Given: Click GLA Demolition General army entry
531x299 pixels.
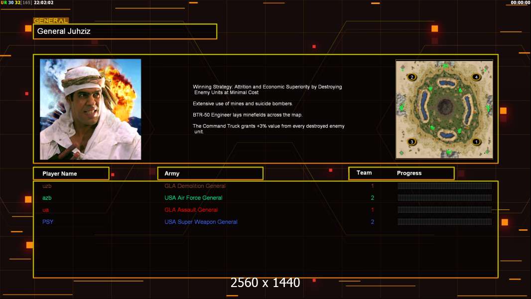Looking at the screenshot, I should pos(195,186).
